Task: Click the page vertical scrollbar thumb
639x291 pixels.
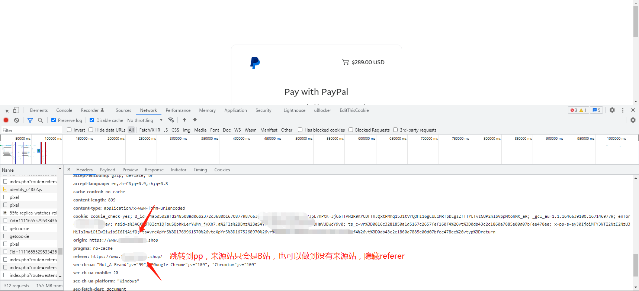Action: point(636,21)
